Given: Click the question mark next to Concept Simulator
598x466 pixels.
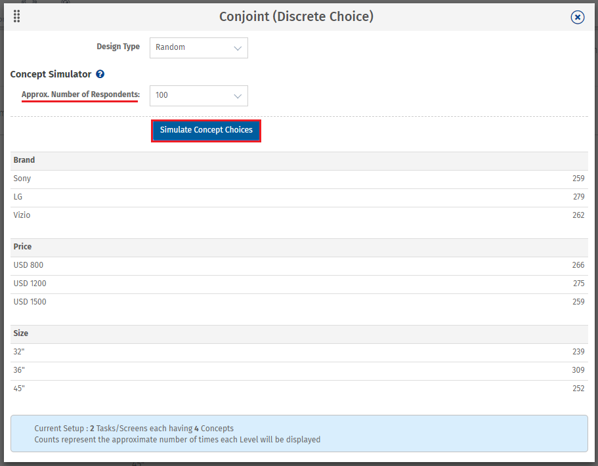Looking at the screenshot, I should [x=98, y=74].
